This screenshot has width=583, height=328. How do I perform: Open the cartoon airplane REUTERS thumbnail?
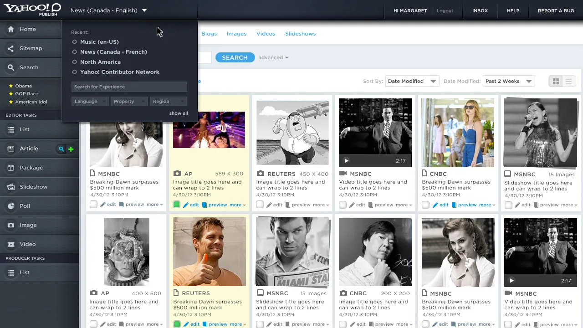point(292,133)
